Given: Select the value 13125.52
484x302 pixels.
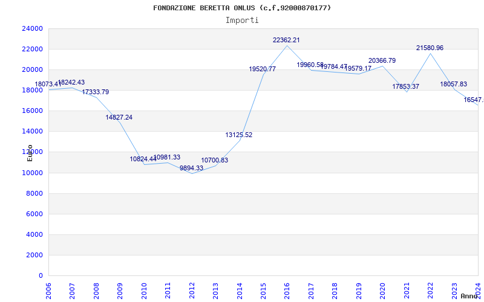Looking at the screenshot, I should pos(239,135).
